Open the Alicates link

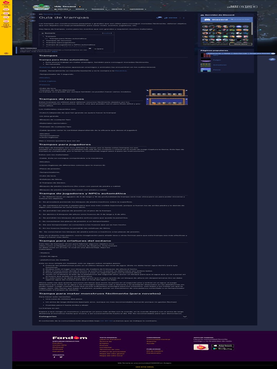pos(44,78)
